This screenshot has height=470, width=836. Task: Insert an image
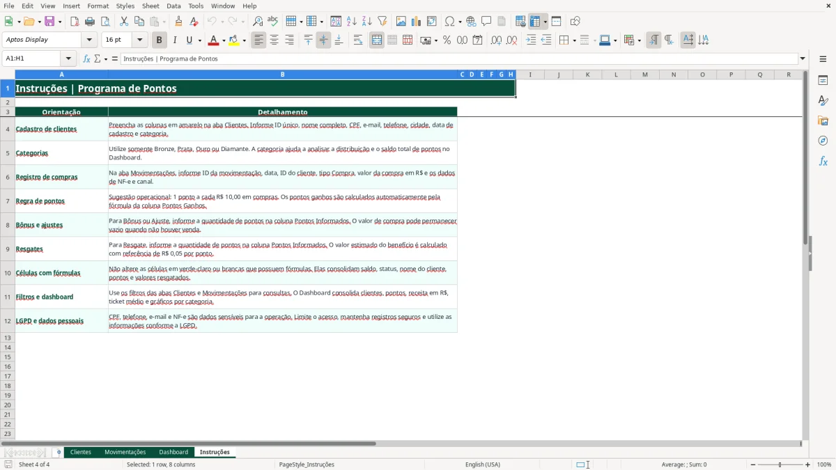401,22
